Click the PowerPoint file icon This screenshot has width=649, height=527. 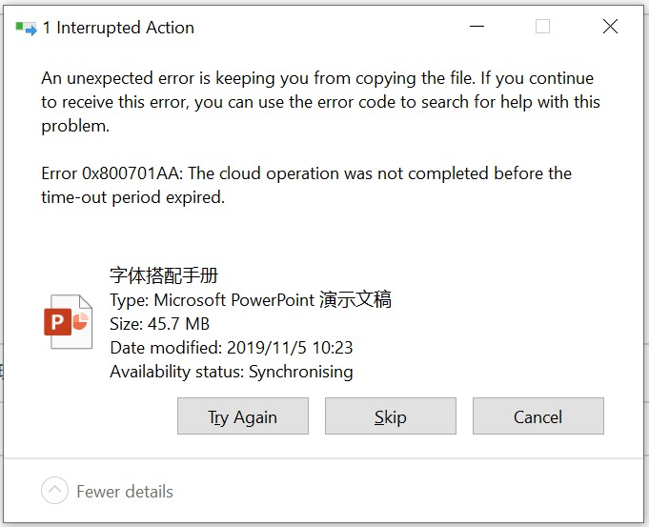tap(70, 322)
